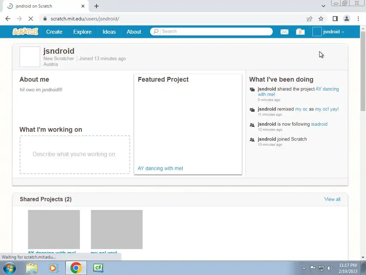Open featured project link AY dancing with me!

point(160,168)
